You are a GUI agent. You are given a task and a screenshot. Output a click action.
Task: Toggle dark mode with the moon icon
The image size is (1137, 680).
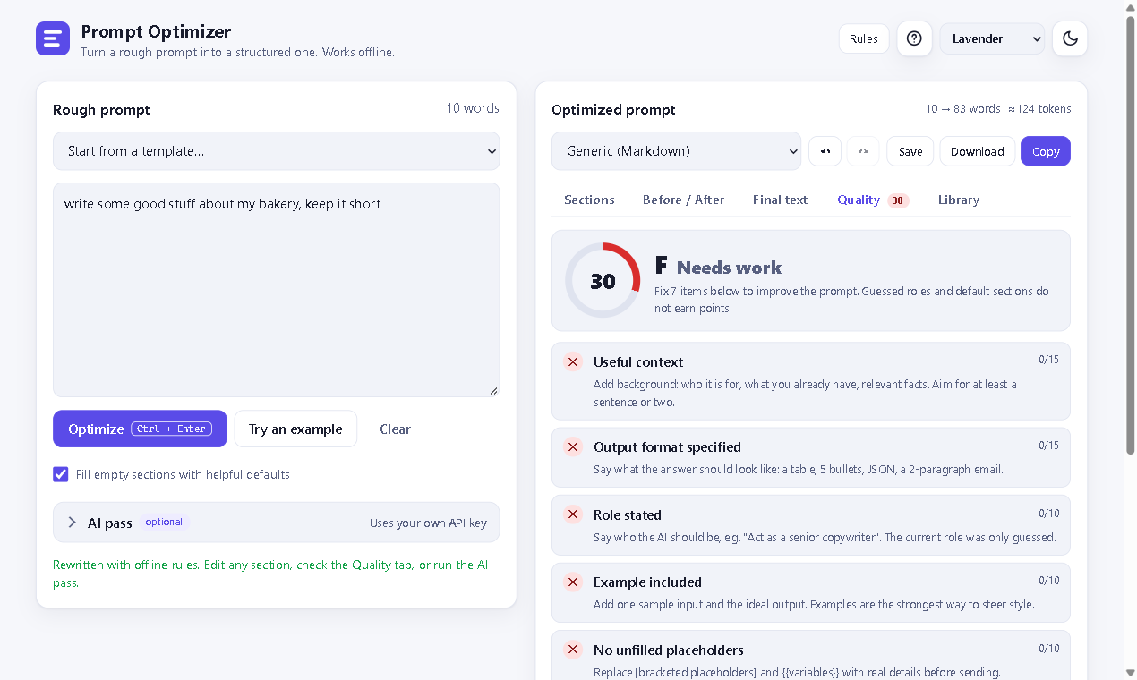[x=1070, y=38]
